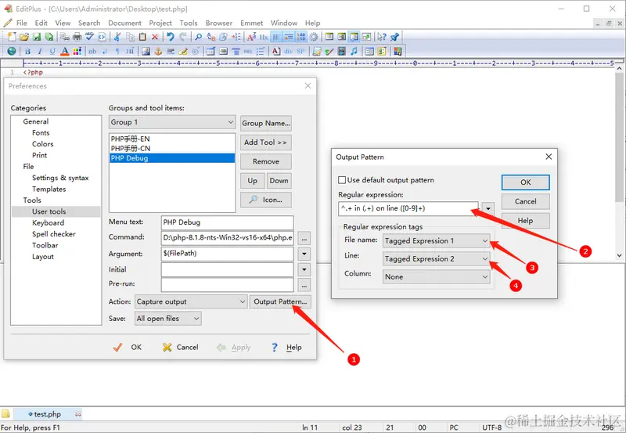Click the Add Tool >> button
Viewport: 626px width, 433px height.
coord(265,143)
